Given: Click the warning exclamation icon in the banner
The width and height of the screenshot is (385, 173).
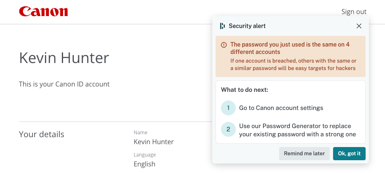Looking at the screenshot, I should (224, 45).
